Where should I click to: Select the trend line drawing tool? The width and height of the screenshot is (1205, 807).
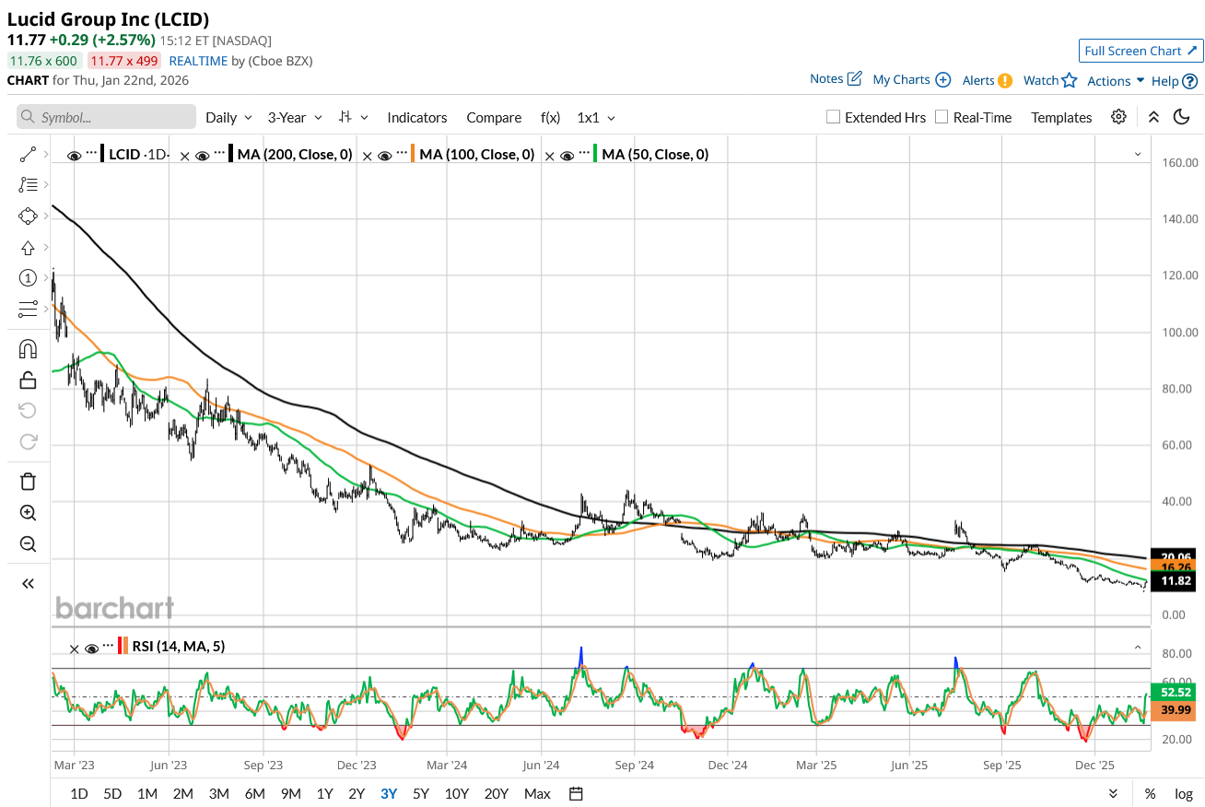point(28,155)
